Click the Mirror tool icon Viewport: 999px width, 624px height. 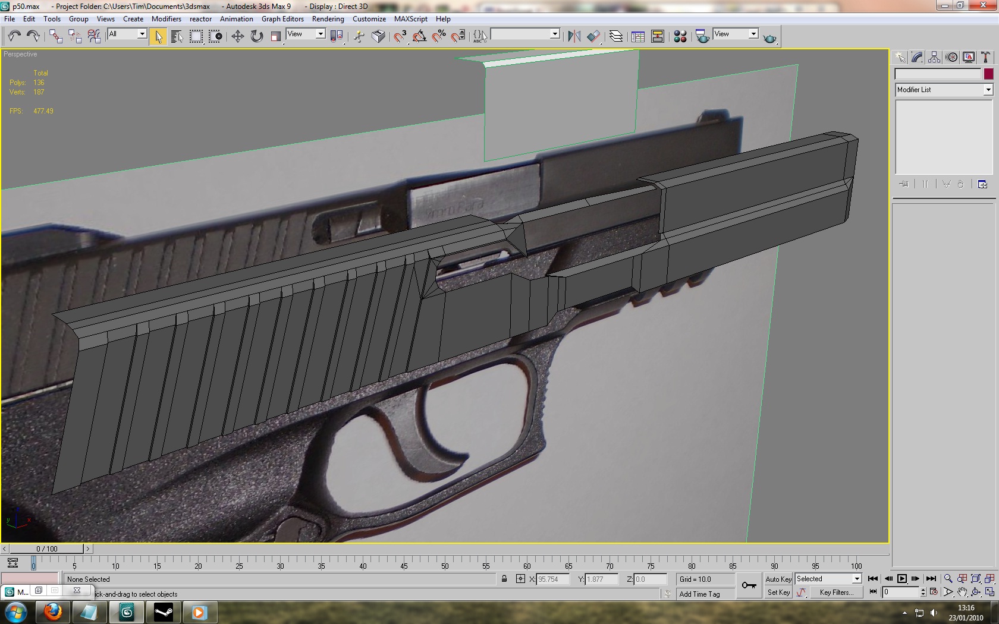574,37
